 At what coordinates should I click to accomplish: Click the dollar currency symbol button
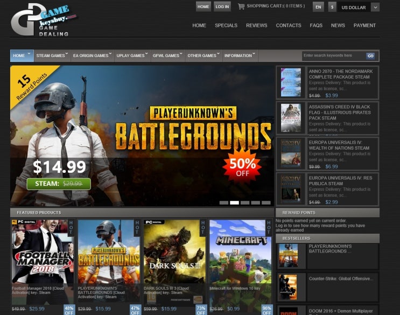pyautogui.click(x=332, y=7)
